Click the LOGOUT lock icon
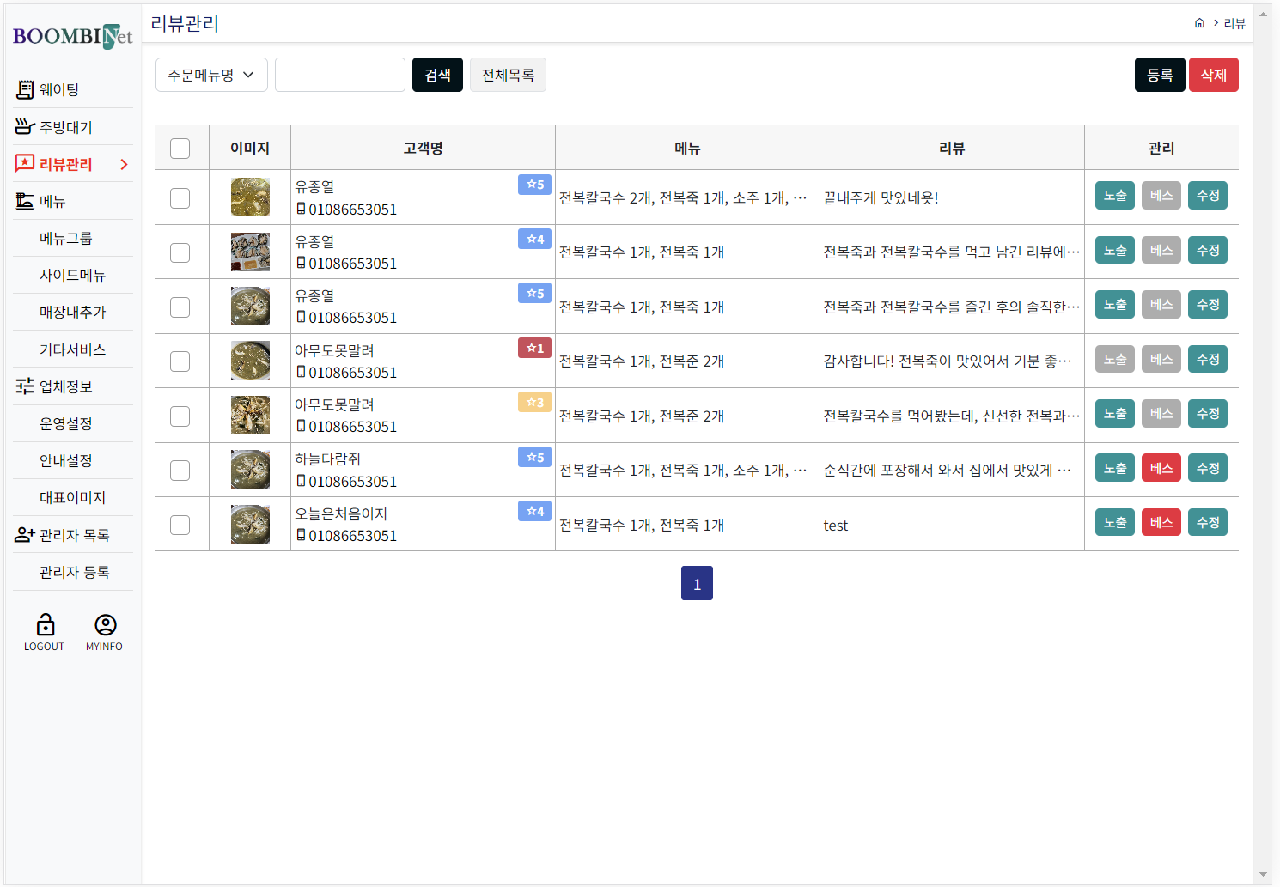The width and height of the screenshot is (1280, 887). point(45,624)
